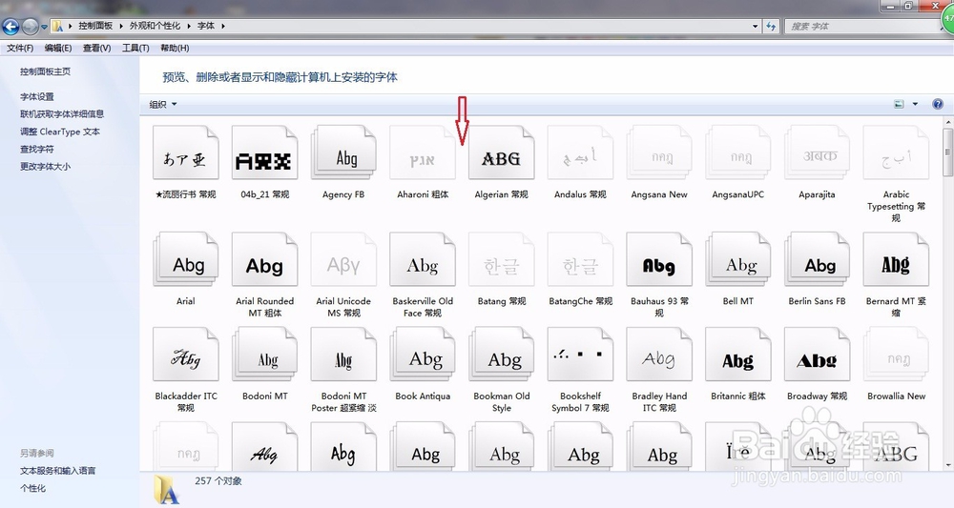Refresh the address bar location
This screenshot has width=954, height=508.
coord(771,26)
